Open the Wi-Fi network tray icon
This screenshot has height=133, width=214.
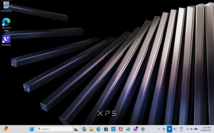click(x=188, y=129)
